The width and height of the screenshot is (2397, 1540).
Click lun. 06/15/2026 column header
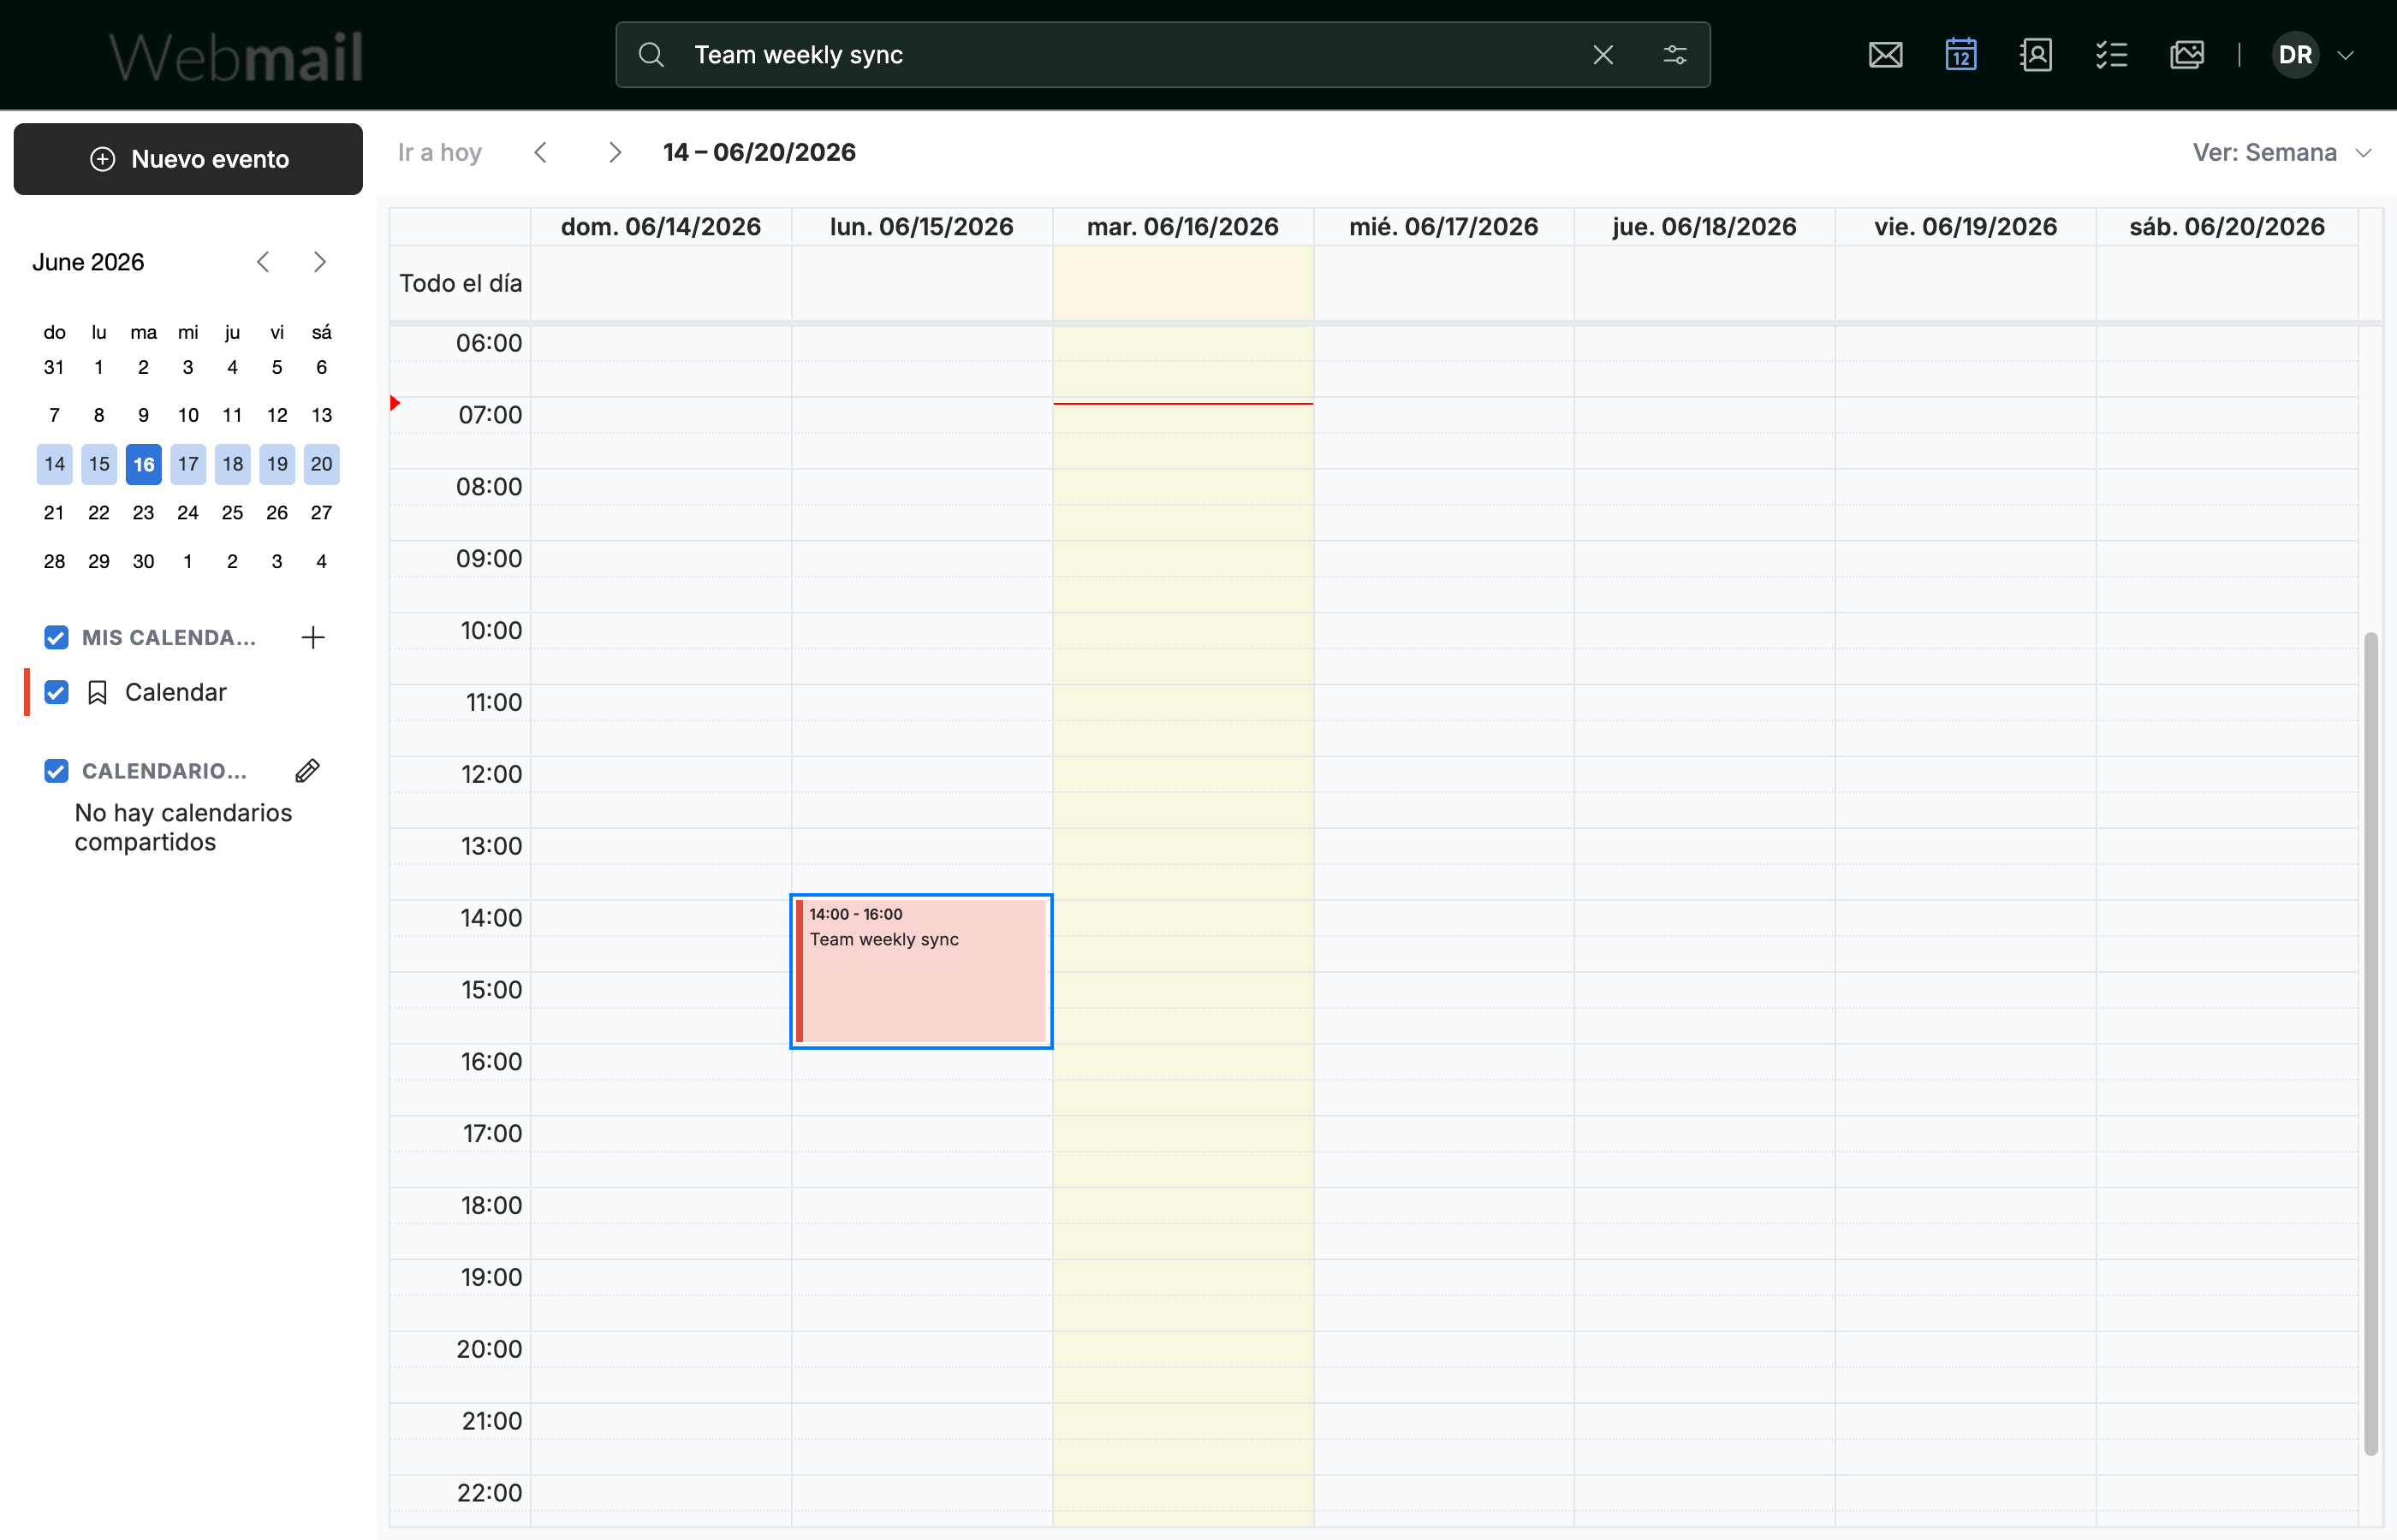coord(921,227)
